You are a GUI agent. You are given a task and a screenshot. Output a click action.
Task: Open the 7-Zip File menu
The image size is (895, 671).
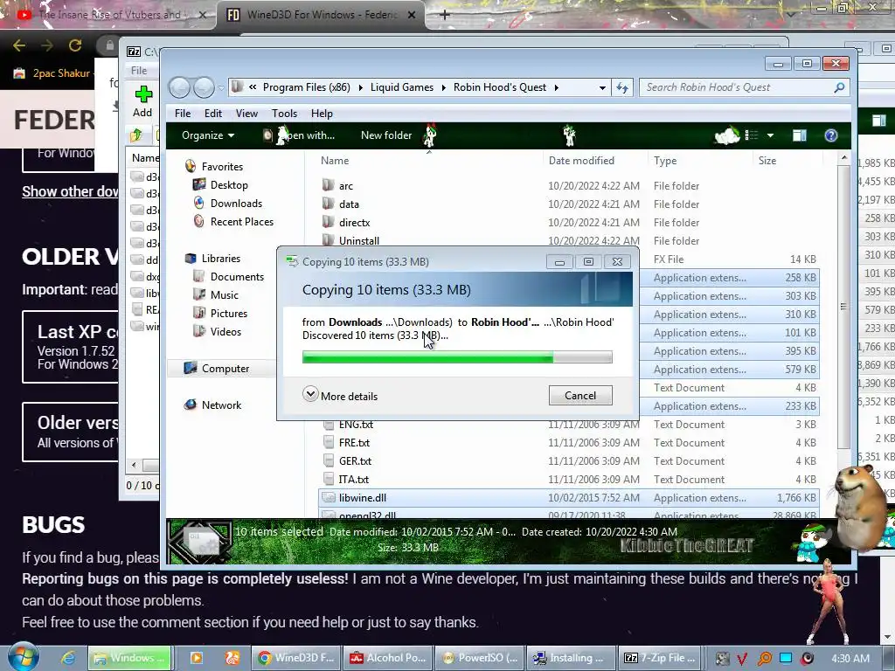click(x=139, y=70)
